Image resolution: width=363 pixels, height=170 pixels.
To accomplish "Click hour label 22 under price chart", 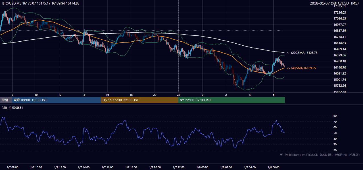I will click(x=178, y=95).
